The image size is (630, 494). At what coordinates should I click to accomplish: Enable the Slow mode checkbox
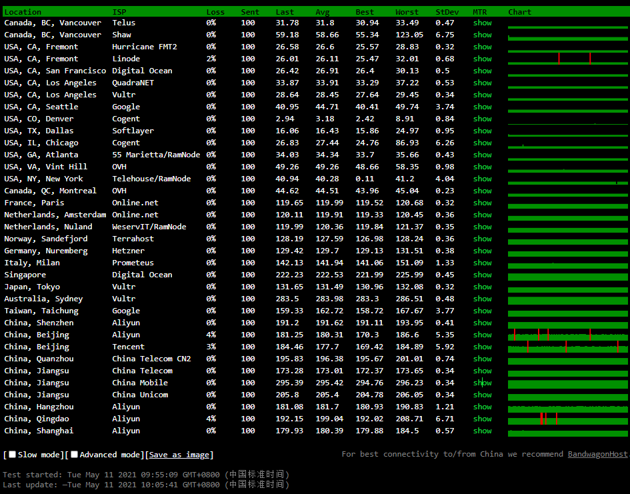coord(13,454)
